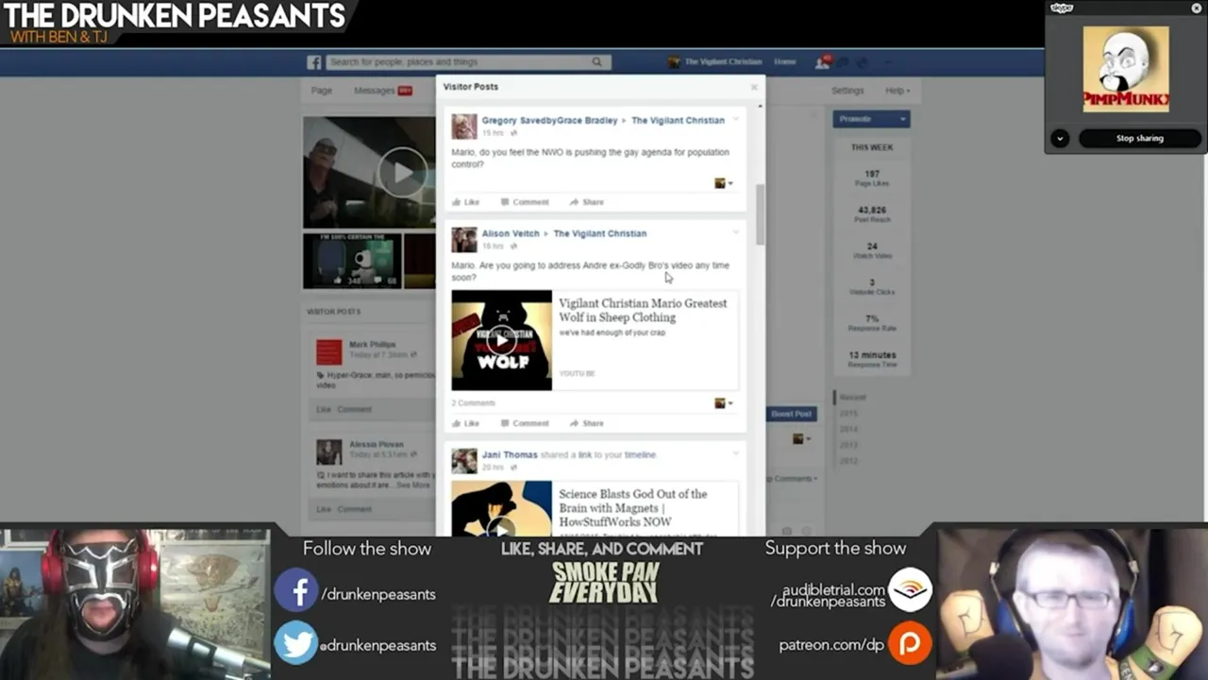The image size is (1208, 680).
Task: Open the Skype panel down-arrow button
Action: coord(1060,138)
